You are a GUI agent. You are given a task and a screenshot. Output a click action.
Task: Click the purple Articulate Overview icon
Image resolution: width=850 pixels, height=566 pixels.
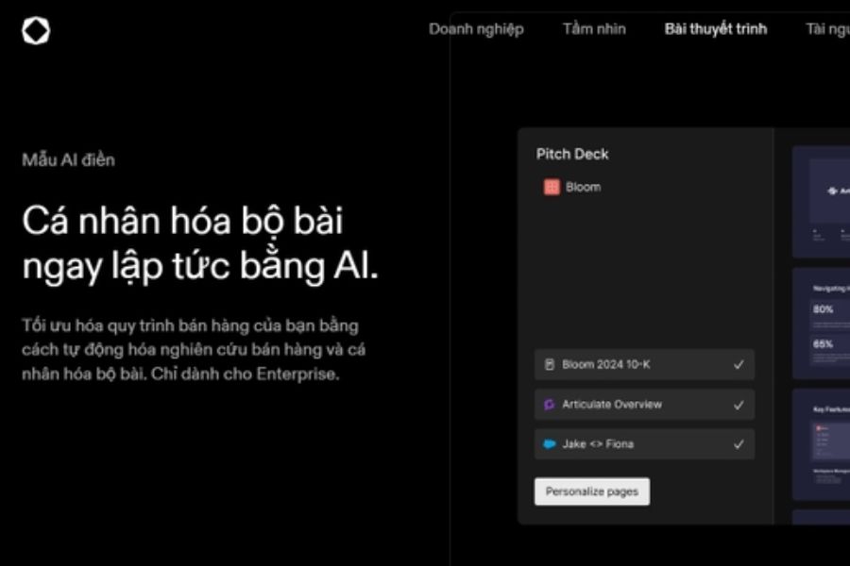(x=549, y=405)
